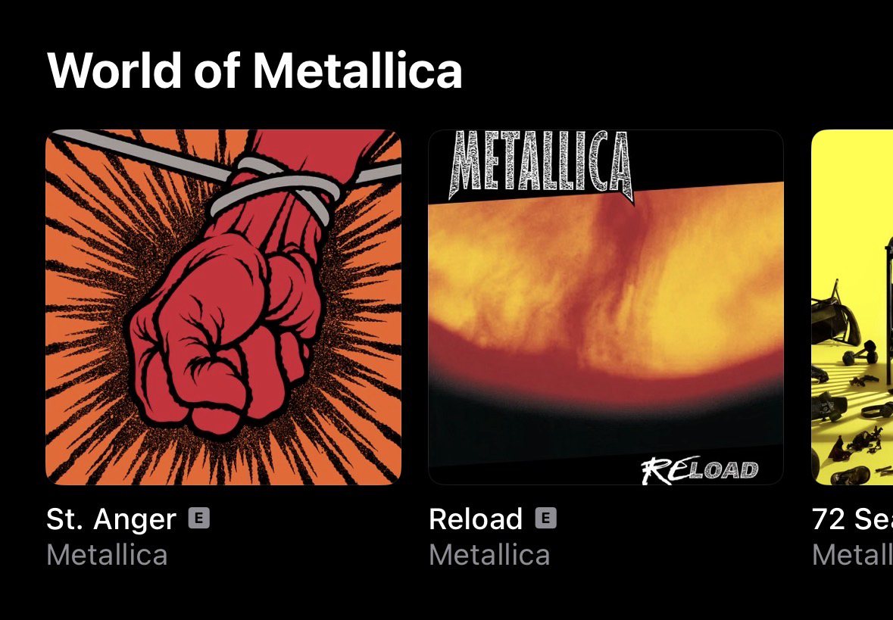Viewport: 893px width, 620px height.
Task: Select the truncated 72 Seasons title text
Action: click(852, 519)
